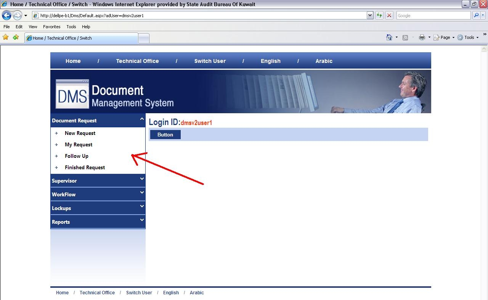This screenshot has width=488, height=300.
Task: Expand the Supervisor section chevron
Action: [x=142, y=179]
